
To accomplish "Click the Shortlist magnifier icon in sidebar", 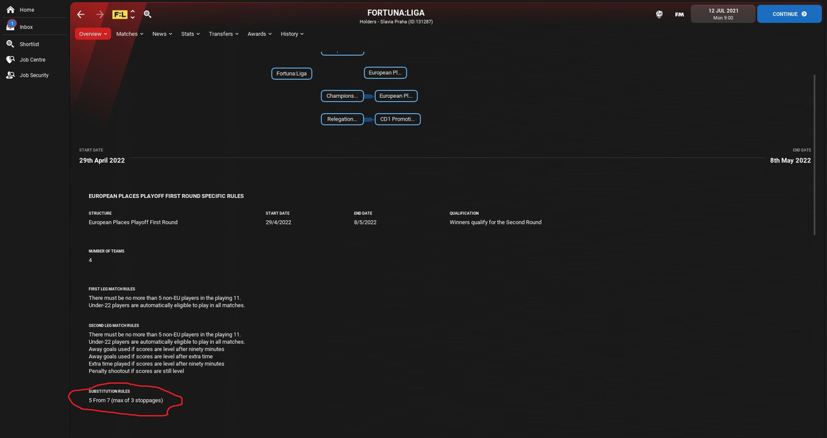I will (x=10, y=44).
